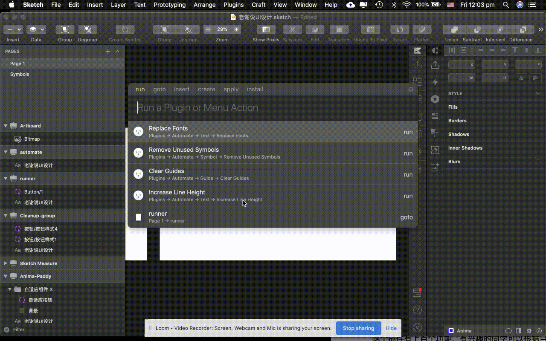
Task: Apply the Intersect boolean operation
Action: tap(500, 29)
